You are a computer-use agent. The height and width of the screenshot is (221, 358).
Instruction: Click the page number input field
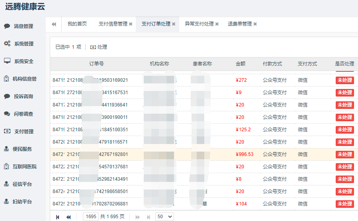point(91,217)
